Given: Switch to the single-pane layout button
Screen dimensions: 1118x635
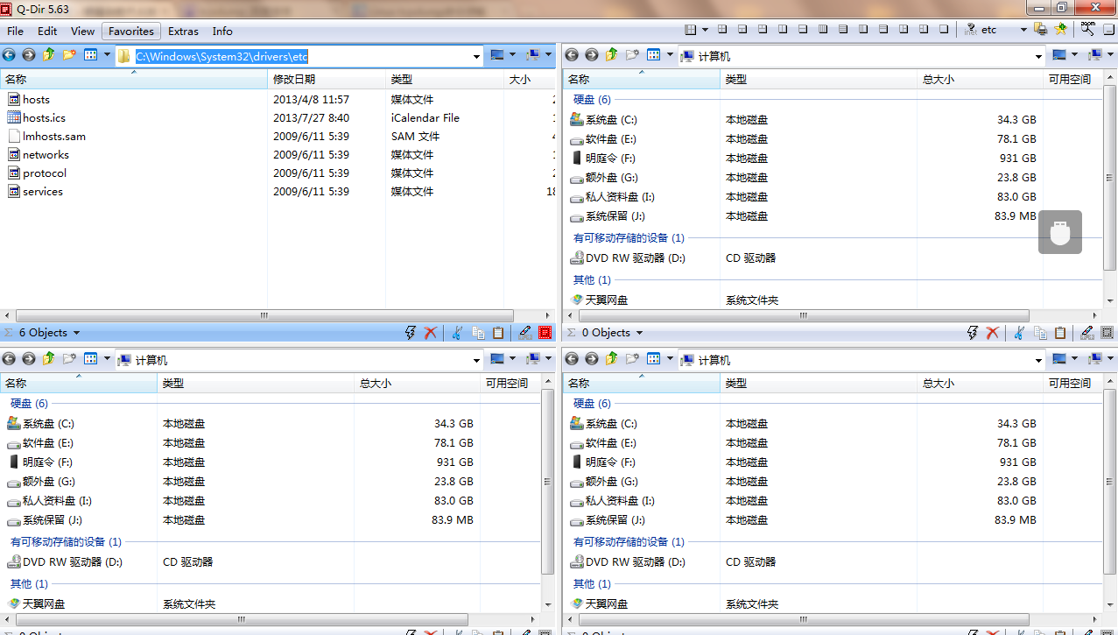Looking at the screenshot, I should click(x=944, y=30).
